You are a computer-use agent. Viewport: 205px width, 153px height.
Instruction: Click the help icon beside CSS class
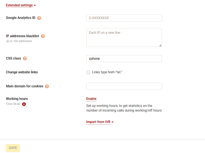pyautogui.click(x=25, y=58)
